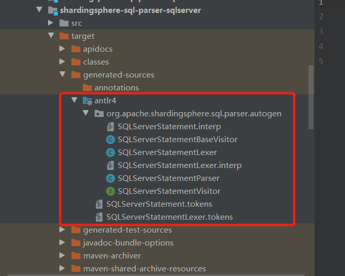Select the target folder label
The width and height of the screenshot is (345, 276).
click(83, 36)
